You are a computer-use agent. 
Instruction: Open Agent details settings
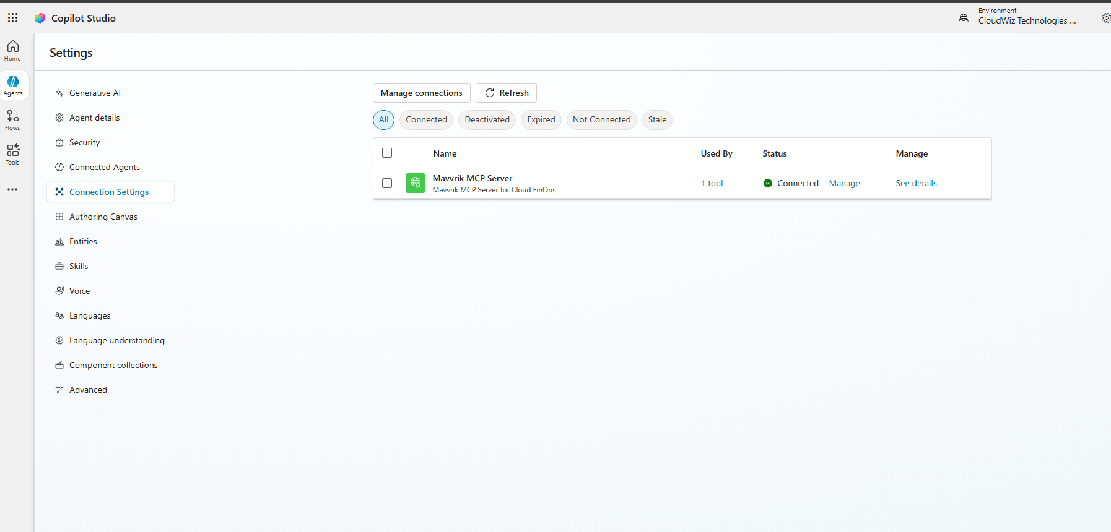[110, 118]
